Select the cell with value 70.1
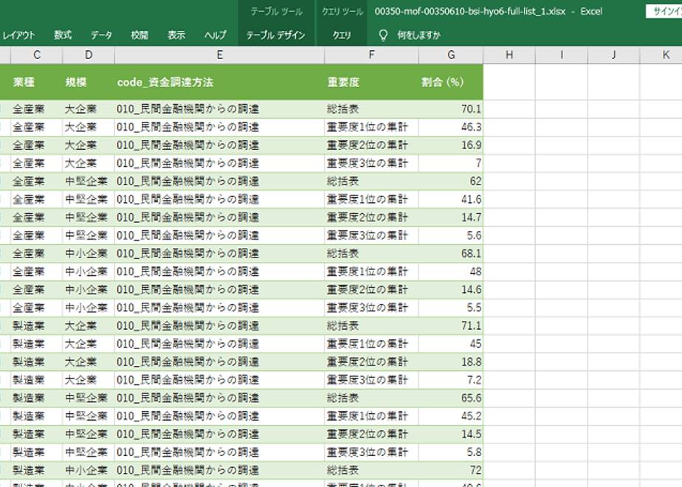 (x=451, y=109)
